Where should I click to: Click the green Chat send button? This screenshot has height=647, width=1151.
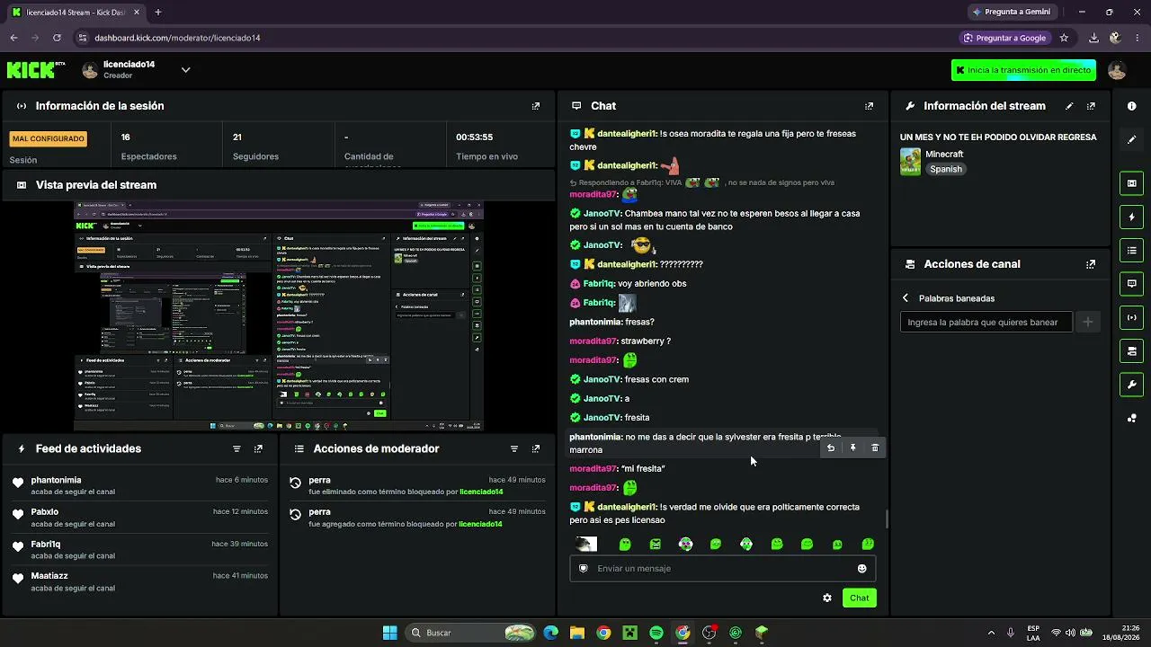click(860, 598)
